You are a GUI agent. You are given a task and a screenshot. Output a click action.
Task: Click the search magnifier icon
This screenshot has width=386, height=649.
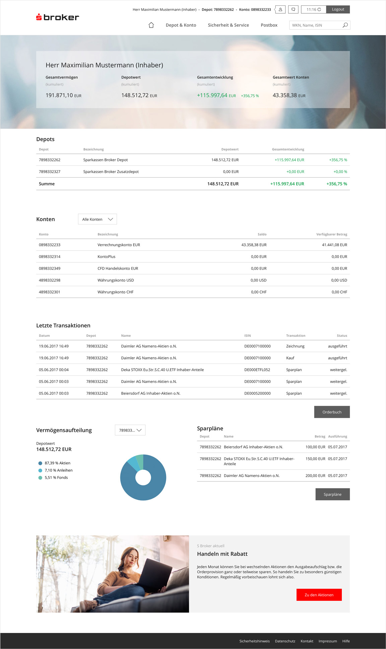[345, 25]
